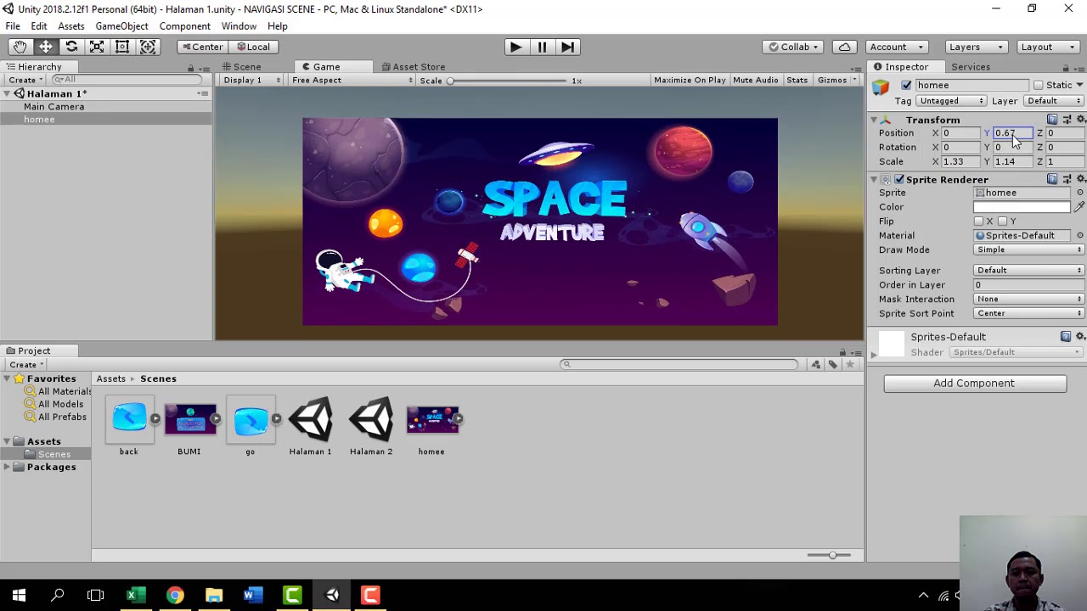Open the Collab button
1087x611 pixels.
[x=794, y=47]
